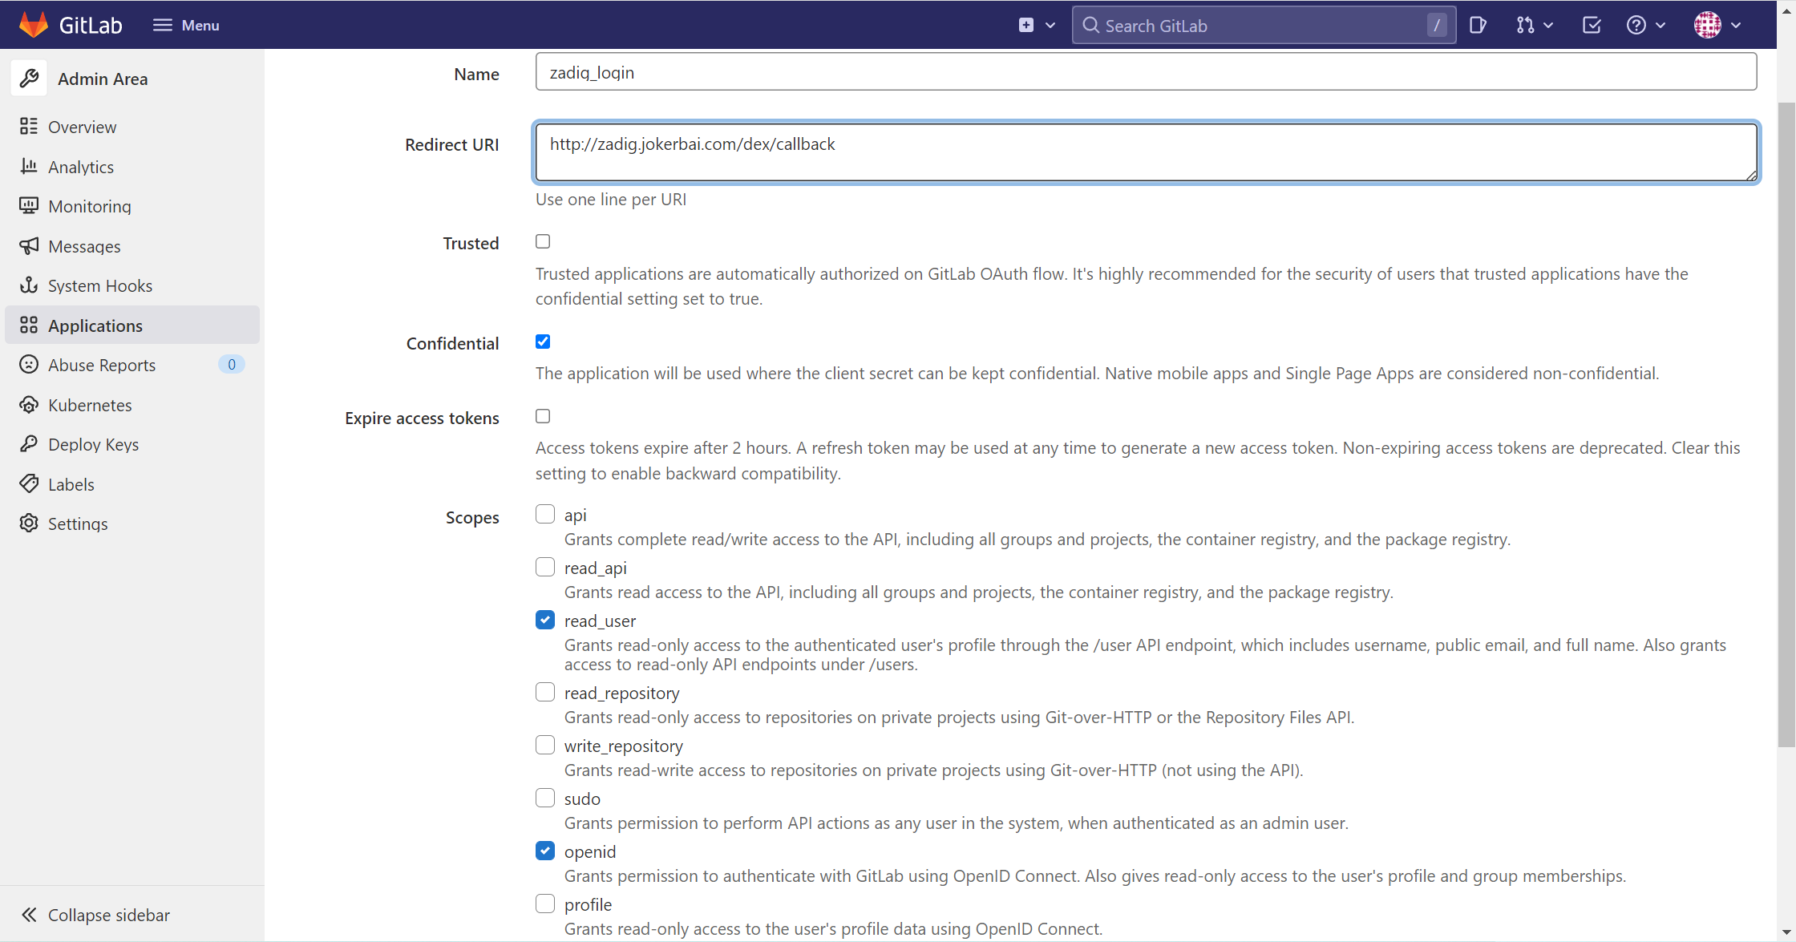Click the GitLab fox logo
This screenshot has width=1796, height=942.
point(33,25)
